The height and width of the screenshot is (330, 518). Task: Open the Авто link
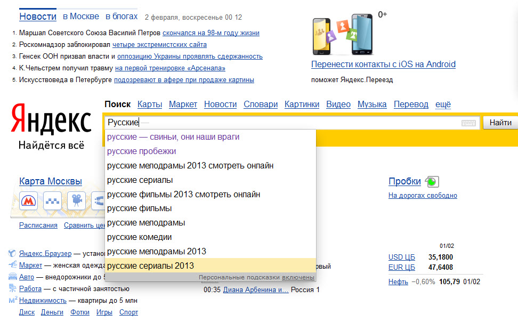[27, 277]
